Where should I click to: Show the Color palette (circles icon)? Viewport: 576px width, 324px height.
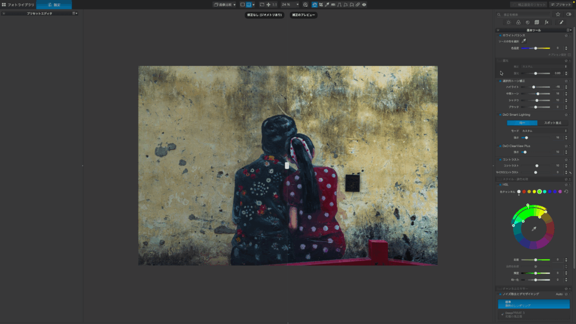click(x=518, y=22)
